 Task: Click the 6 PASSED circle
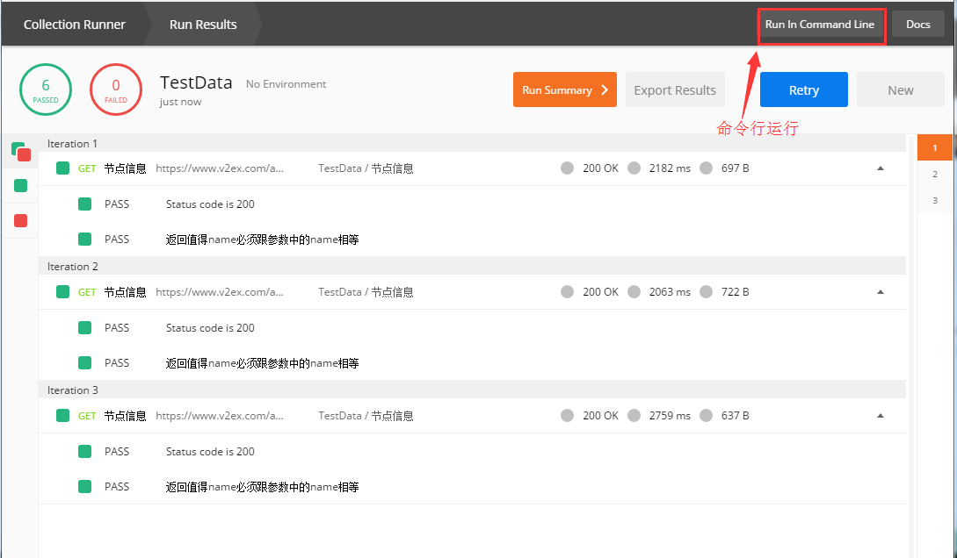[x=46, y=89]
